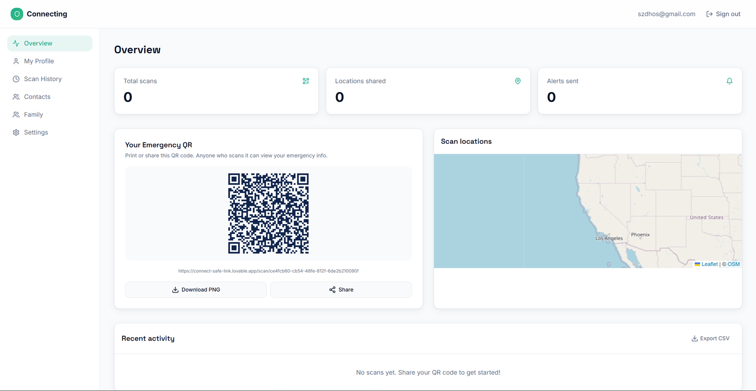The width and height of the screenshot is (756, 391).
Task: Download the QR code as PNG
Action: pos(196,290)
